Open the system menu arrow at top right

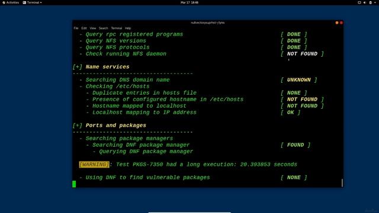tap(375, 2)
